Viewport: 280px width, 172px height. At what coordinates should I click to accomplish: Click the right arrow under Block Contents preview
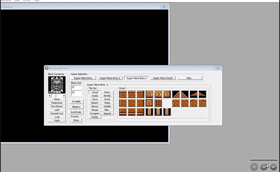64,96
